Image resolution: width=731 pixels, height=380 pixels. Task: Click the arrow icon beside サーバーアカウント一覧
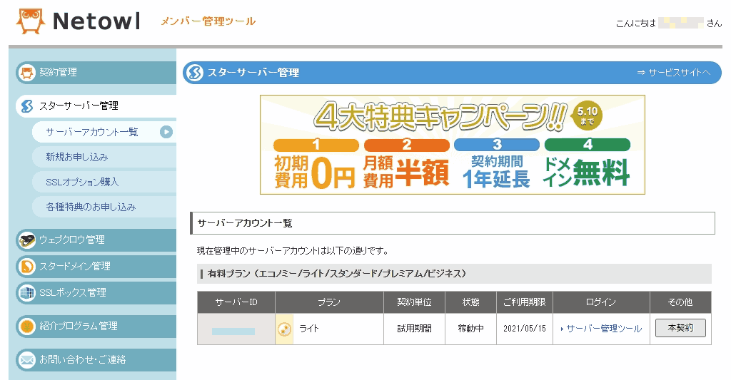166,133
